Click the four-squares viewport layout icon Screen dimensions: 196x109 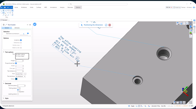pyautogui.click(x=184, y=103)
